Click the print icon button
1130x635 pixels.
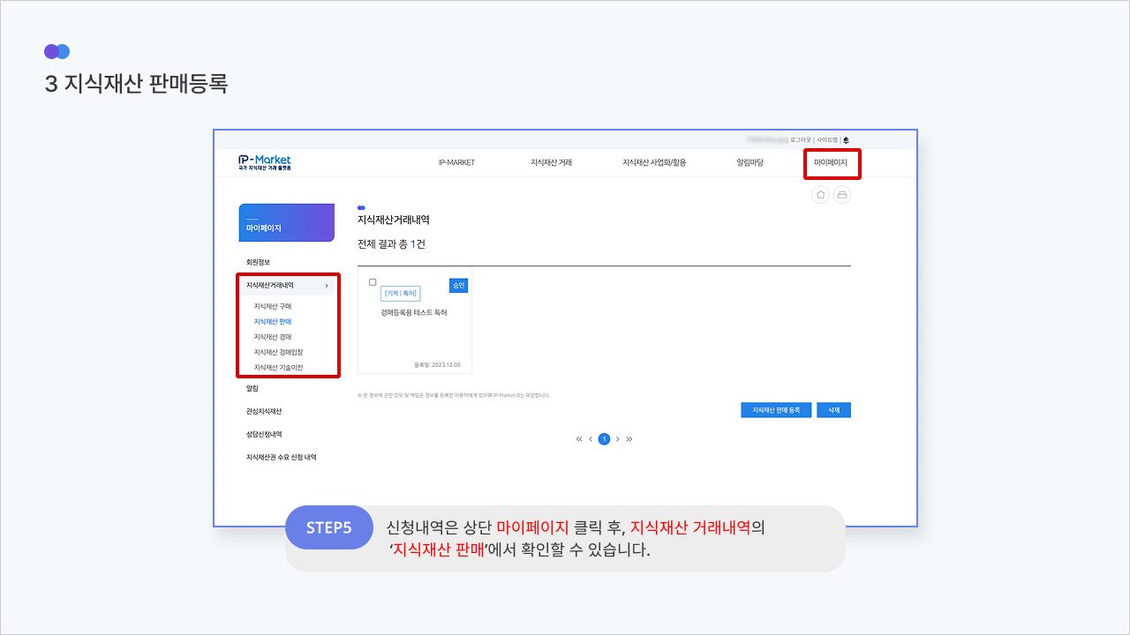(842, 195)
